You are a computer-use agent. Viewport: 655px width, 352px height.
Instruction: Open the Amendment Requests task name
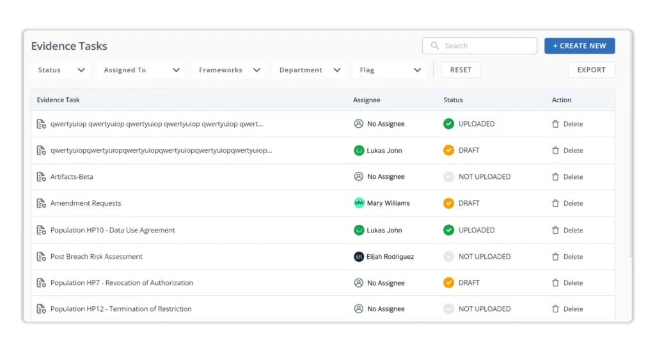86,203
